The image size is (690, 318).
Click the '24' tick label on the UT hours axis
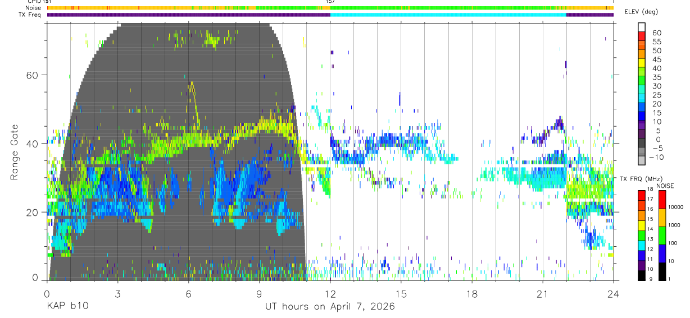(614, 294)
